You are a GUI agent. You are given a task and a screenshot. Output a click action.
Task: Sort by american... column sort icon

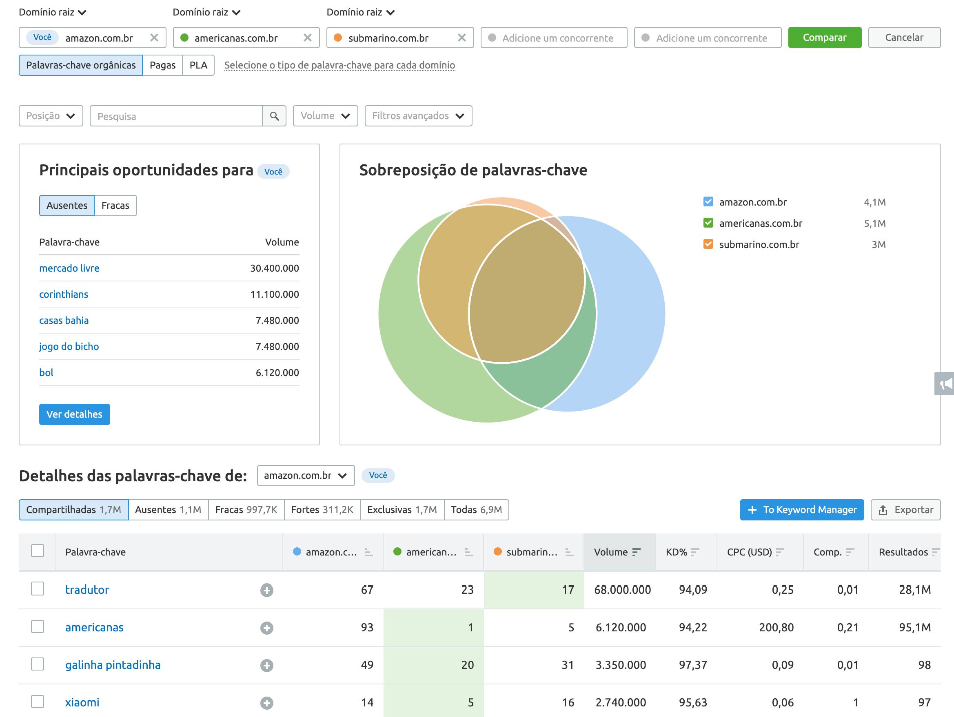[x=469, y=552]
